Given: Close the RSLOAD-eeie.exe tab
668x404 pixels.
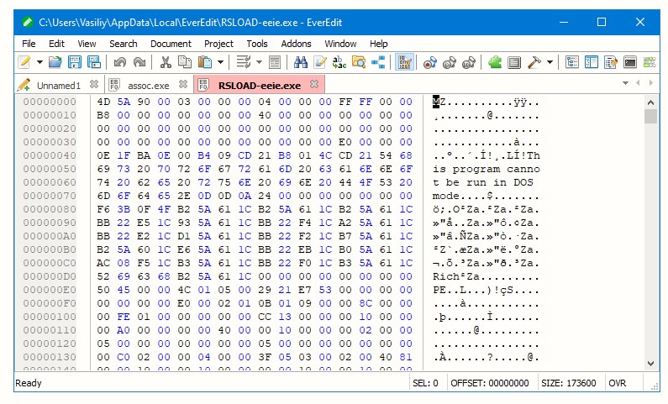Looking at the screenshot, I should (314, 84).
